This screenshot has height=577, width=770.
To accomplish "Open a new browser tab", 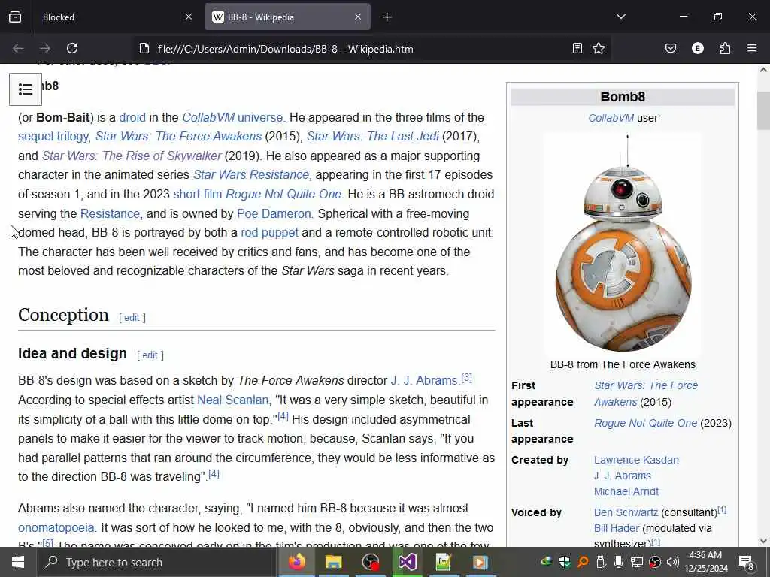I will pos(387,17).
